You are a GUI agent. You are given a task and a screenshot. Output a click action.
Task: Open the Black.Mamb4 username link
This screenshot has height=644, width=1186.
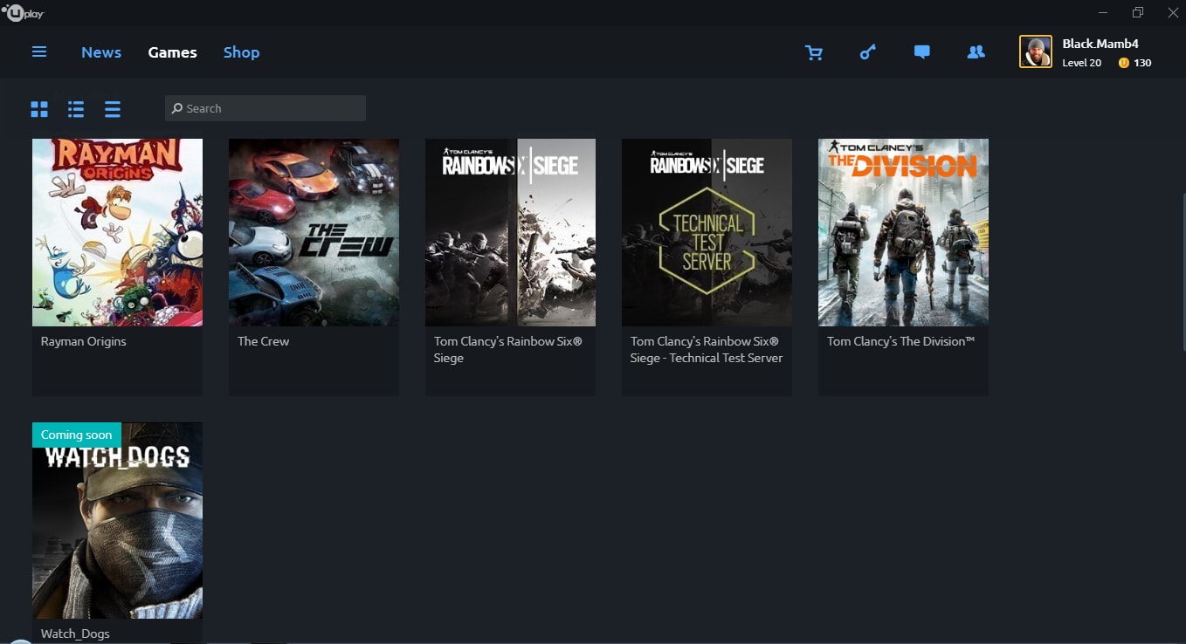point(1100,44)
